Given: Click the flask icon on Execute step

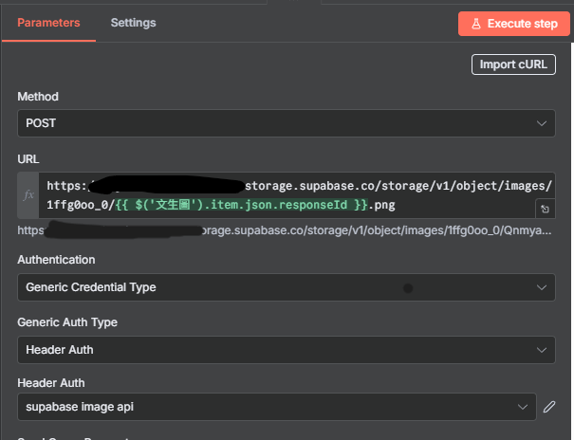Looking at the screenshot, I should click(474, 24).
